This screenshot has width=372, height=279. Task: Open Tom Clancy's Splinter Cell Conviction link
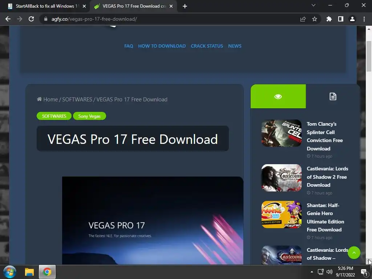(x=324, y=136)
